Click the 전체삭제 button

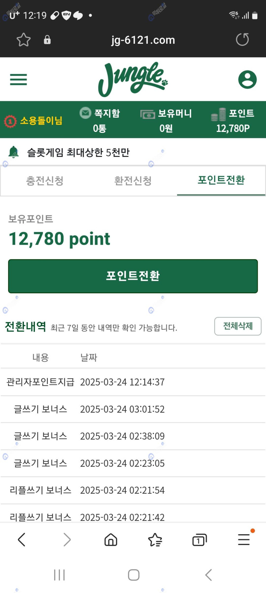(238, 326)
